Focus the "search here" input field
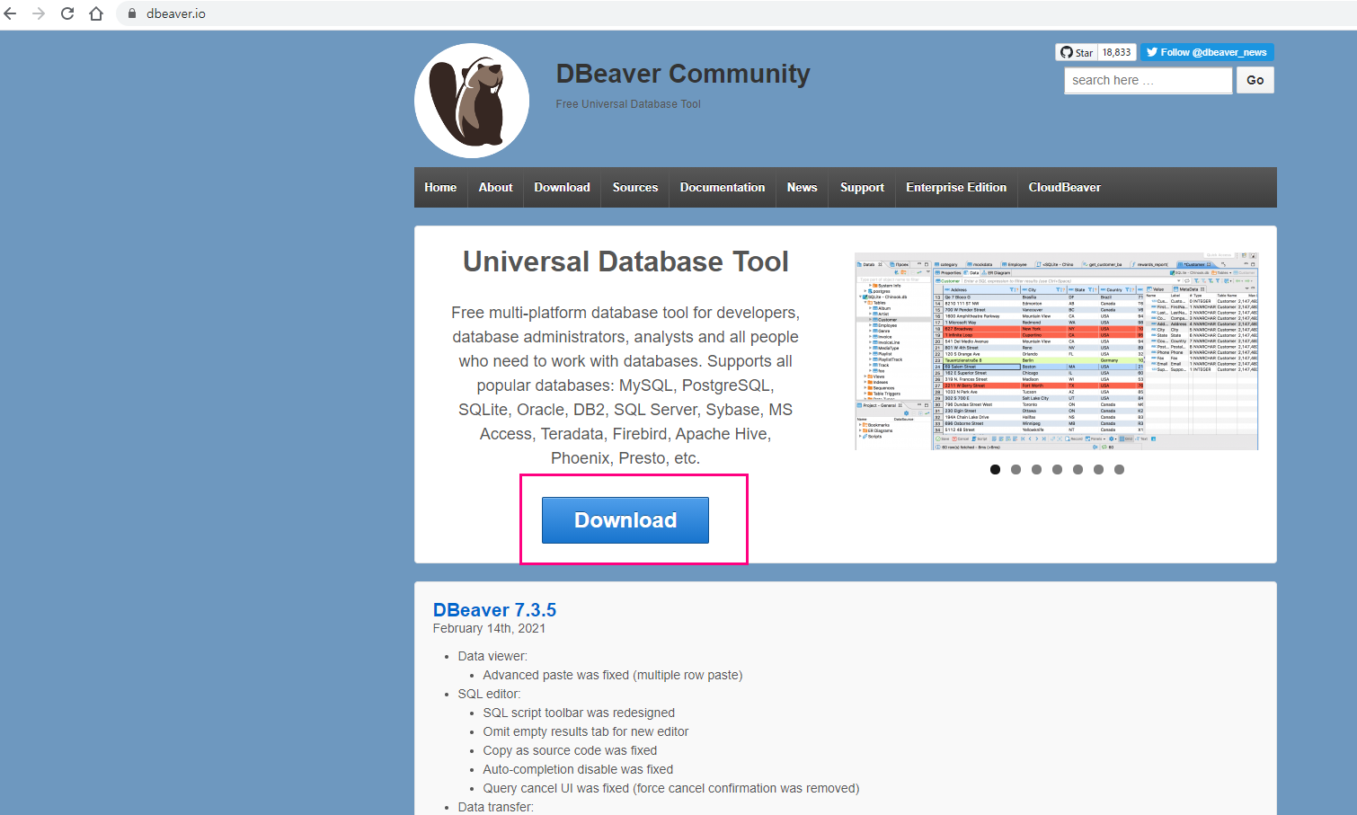This screenshot has height=815, width=1357. (x=1149, y=80)
